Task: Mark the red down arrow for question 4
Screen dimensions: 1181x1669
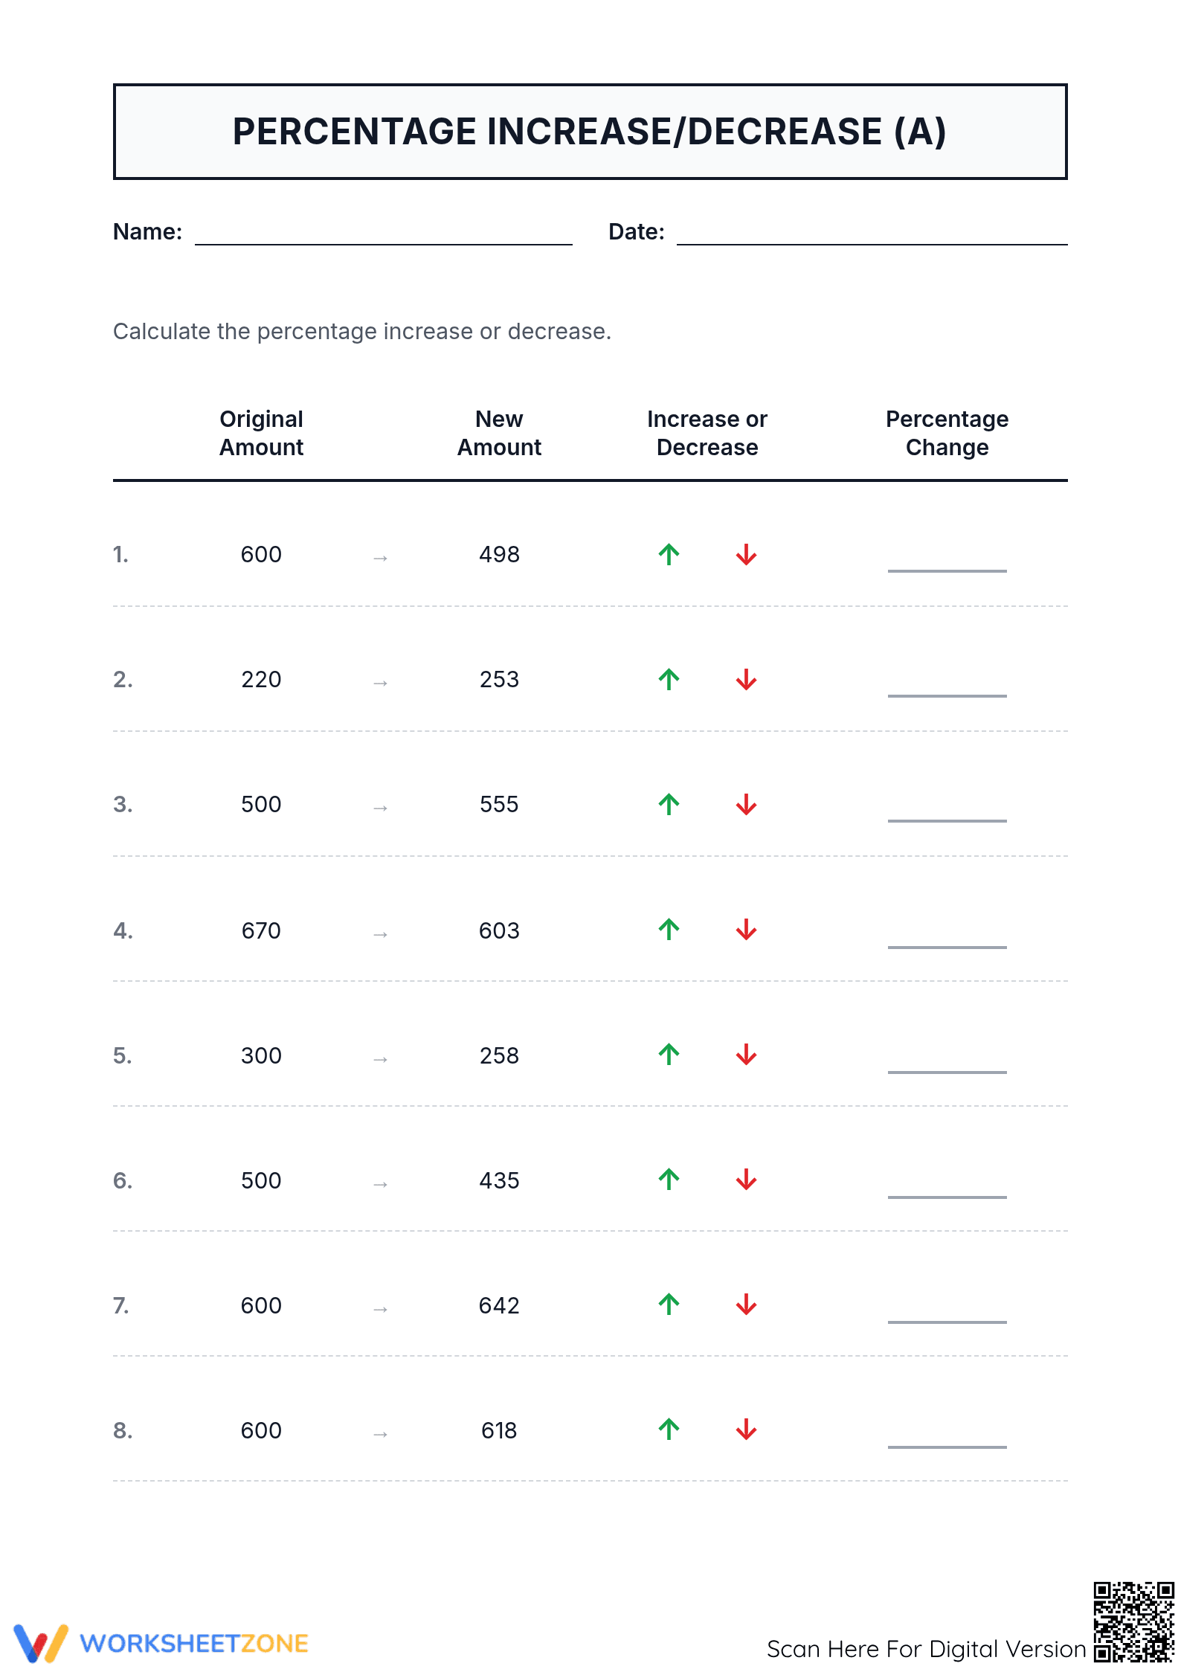Action: [x=746, y=930]
